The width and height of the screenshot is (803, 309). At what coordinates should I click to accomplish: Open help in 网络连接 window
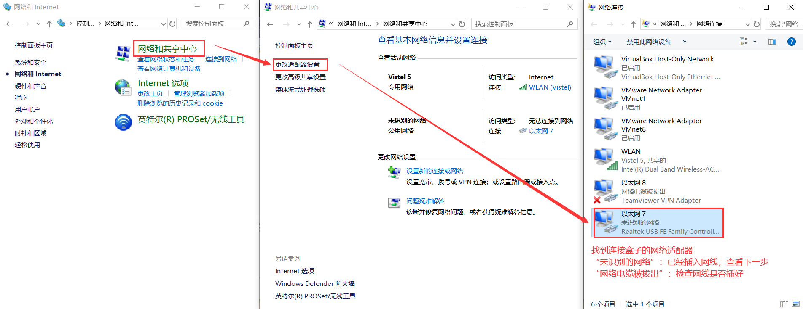coord(792,42)
